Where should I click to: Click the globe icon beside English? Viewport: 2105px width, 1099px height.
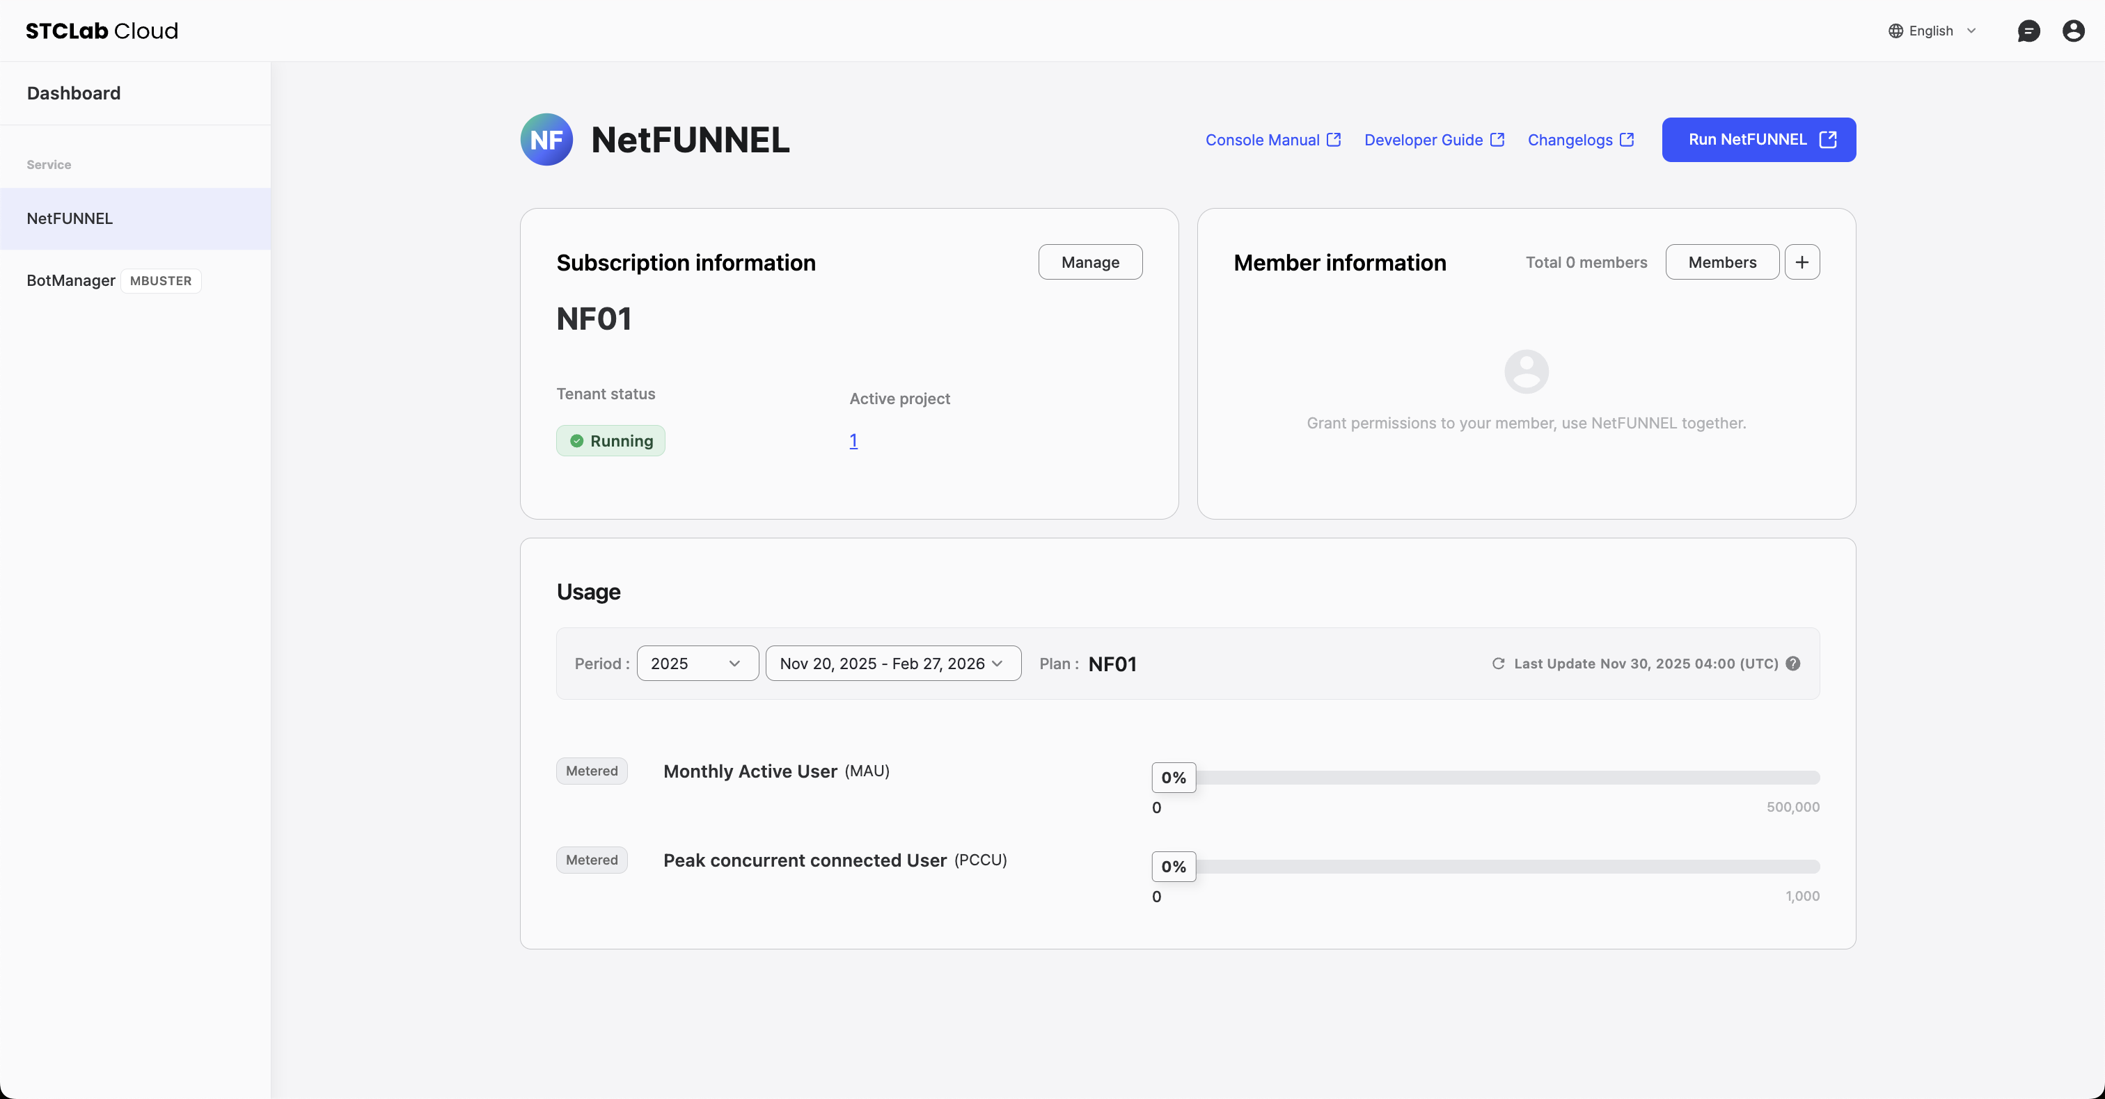[1895, 31]
